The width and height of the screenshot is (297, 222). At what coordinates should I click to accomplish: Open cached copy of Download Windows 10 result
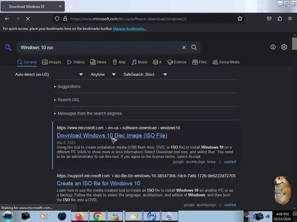(230, 162)
